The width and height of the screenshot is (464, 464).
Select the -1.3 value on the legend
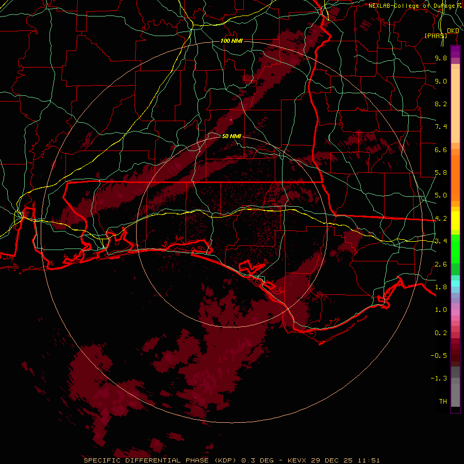tap(439, 378)
